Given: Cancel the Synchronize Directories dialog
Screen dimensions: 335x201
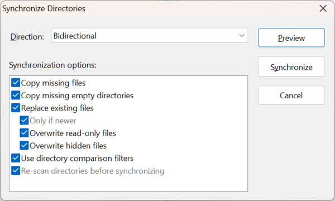Looking at the screenshot, I should (291, 95).
